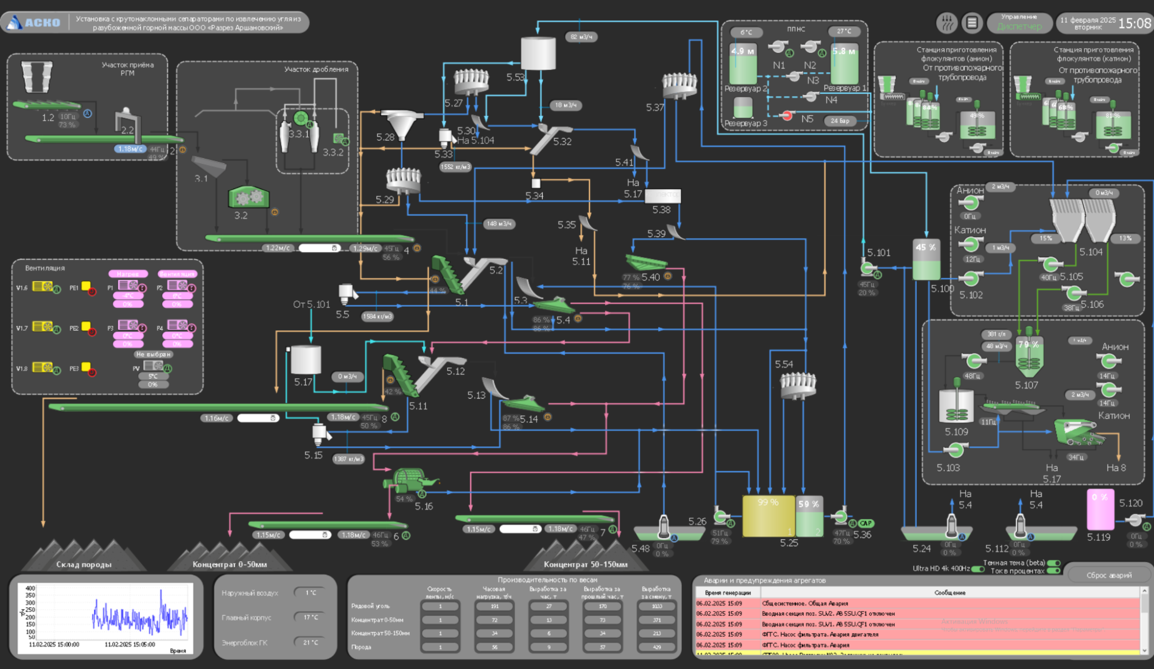
Task: Select submersible pump 5.112
Action: (x=1020, y=525)
